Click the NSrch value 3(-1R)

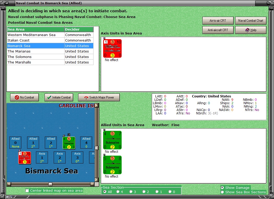pyautogui.click(x=213, y=113)
